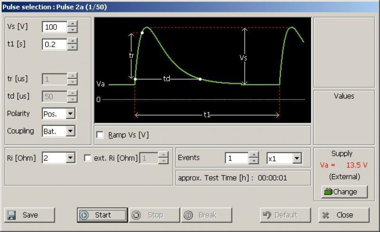This screenshot has height=232, width=380.
Task: Click the td [us] disabled field
Action: pos(55,97)
